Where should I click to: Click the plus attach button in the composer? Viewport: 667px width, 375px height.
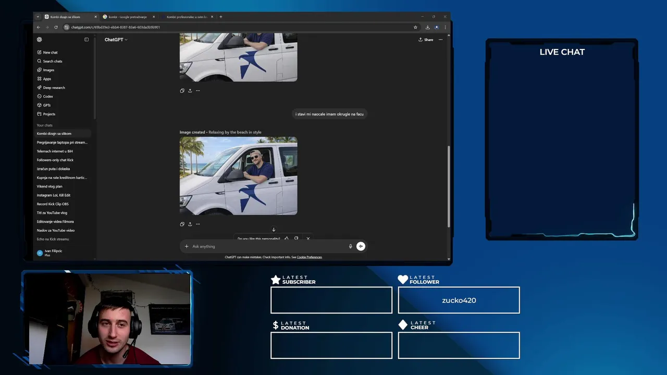187,246
